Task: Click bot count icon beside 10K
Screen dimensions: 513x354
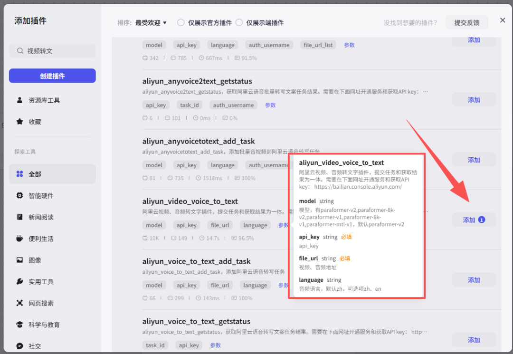Action: (145, 238)
